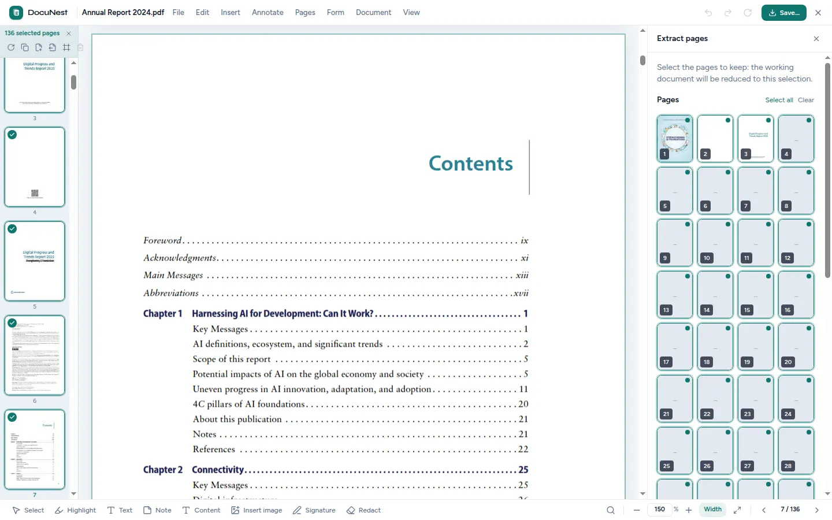Image resolution: width=832 pixels, height=520 pixels.
Task: Click the page number field showing 7 / 136
Action: 790,510
